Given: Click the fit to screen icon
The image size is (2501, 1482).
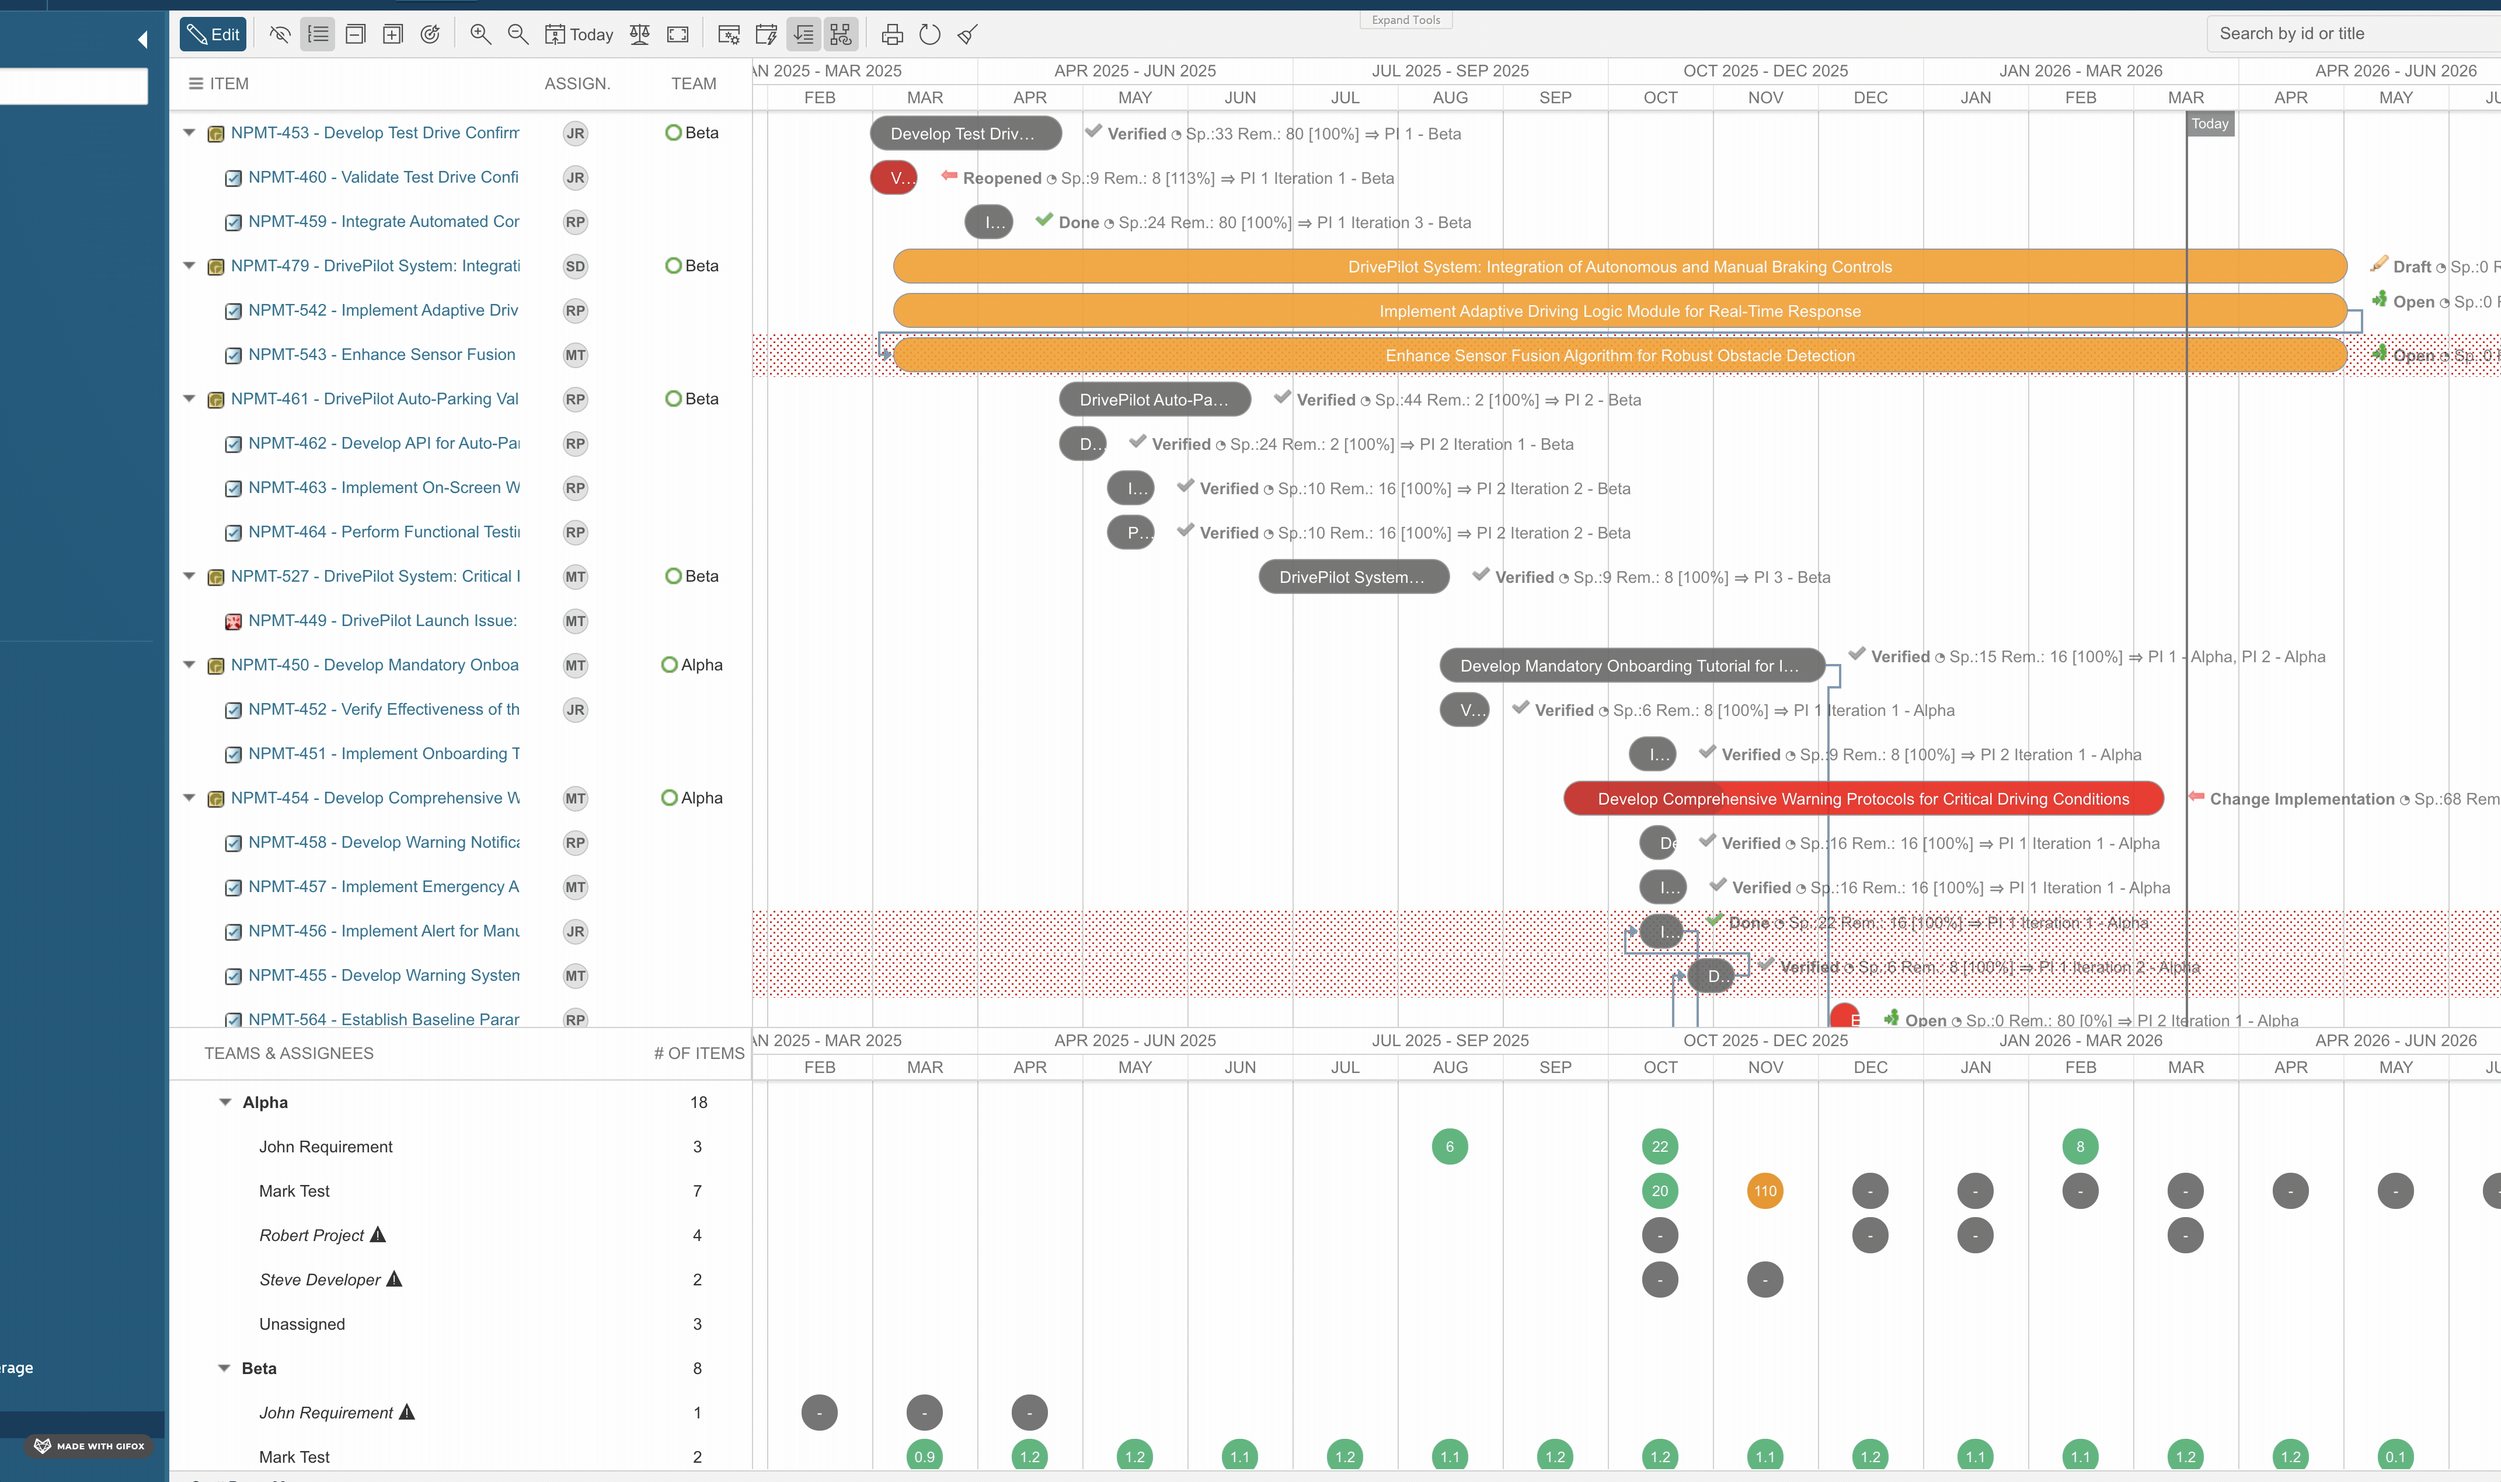Looking at the screenshot, I should click(x=677, y=35).
